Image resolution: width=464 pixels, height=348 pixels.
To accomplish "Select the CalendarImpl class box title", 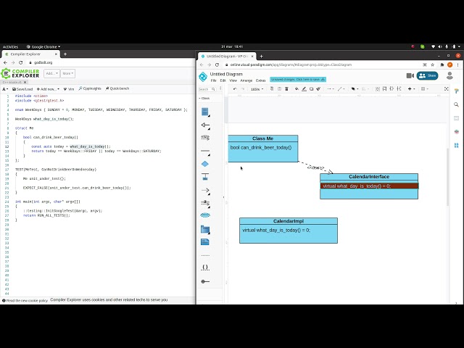I will pyautogui.click(x=289, y=221).
